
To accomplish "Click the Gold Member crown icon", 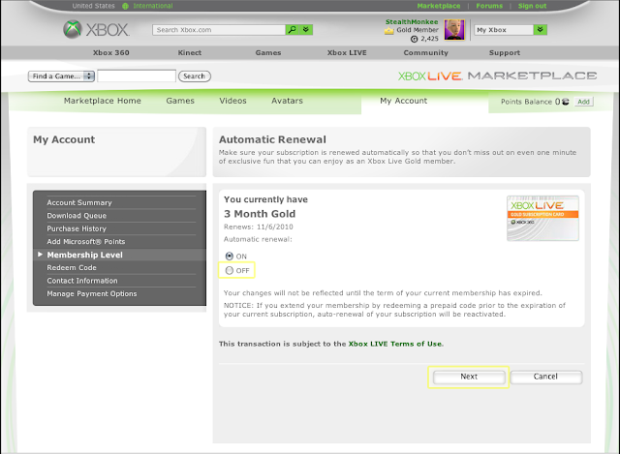I will click(389, 30).
